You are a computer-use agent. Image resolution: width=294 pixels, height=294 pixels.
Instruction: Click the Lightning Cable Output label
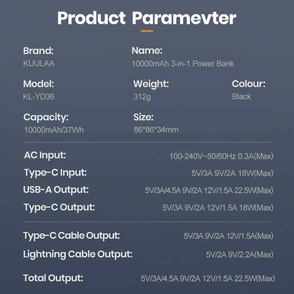click(78, 254)
